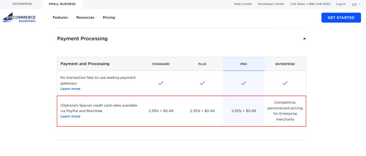Click the Get Started button
The width and height of the screenshot is (366, 156).
[x=341, y=18]
